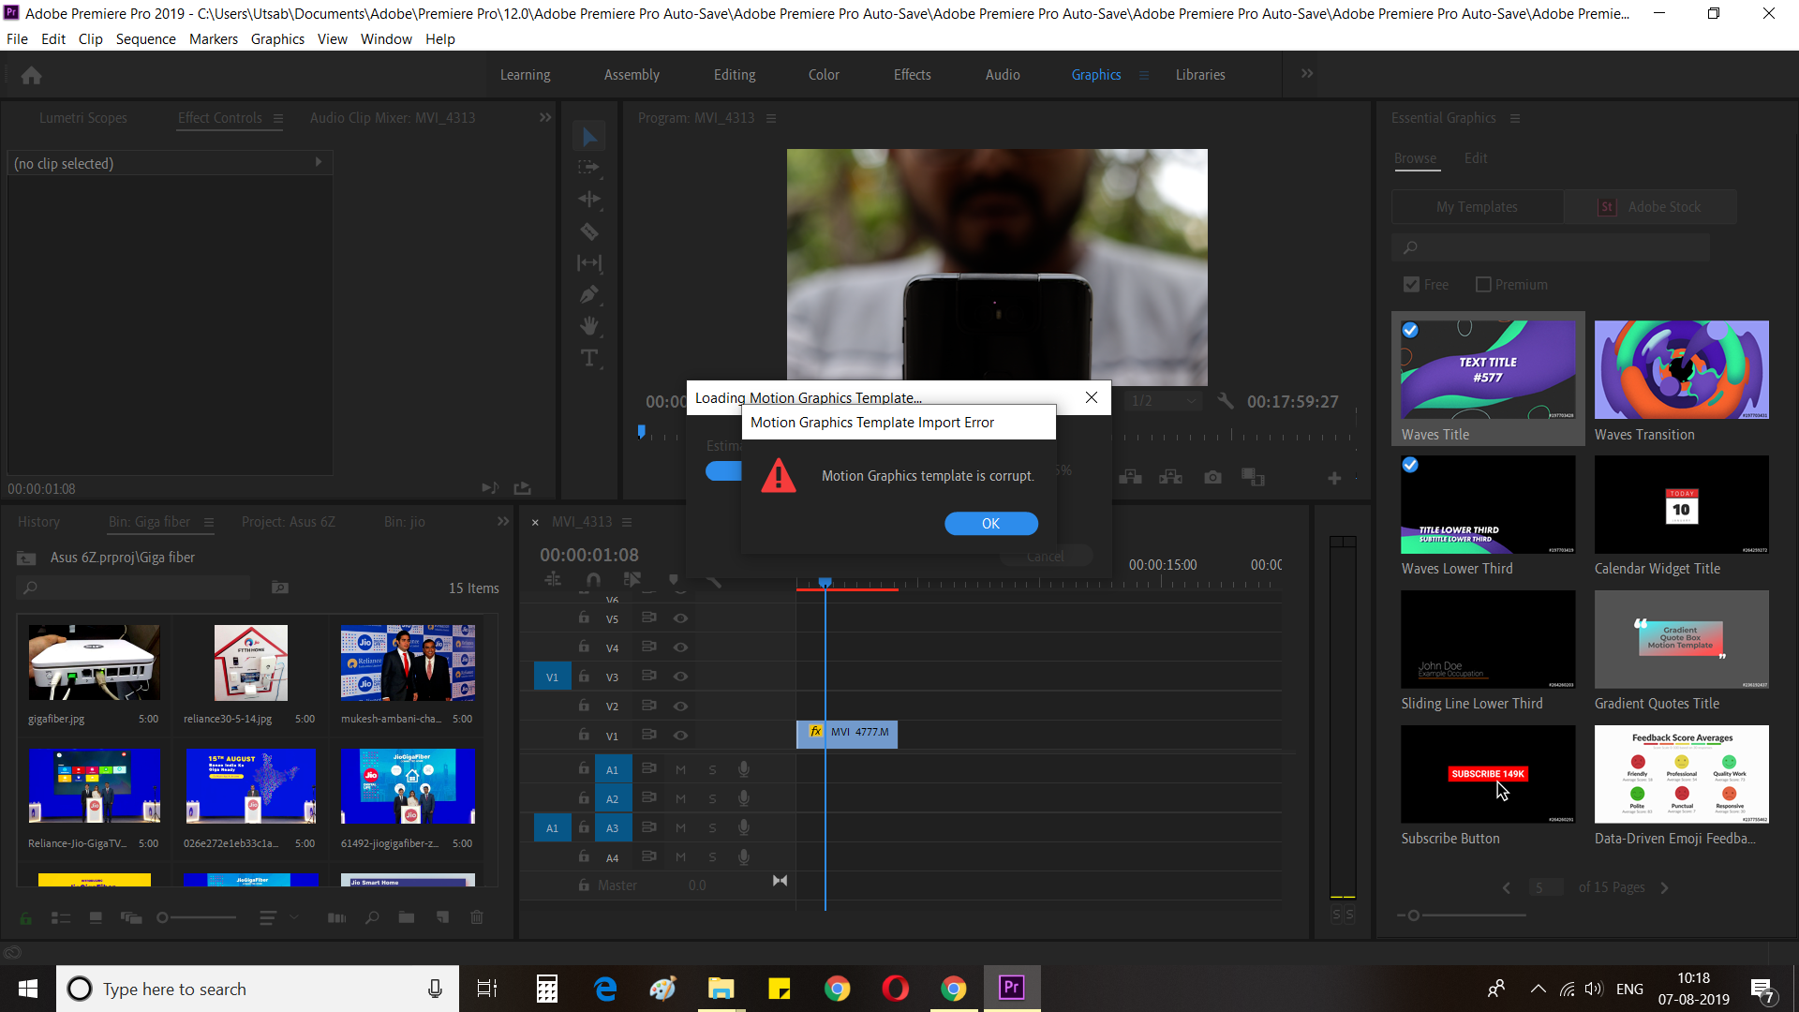The image size is (1799, 1012).
Task: Launch Opera browser from taskbar
Action: tap(895, 988)
